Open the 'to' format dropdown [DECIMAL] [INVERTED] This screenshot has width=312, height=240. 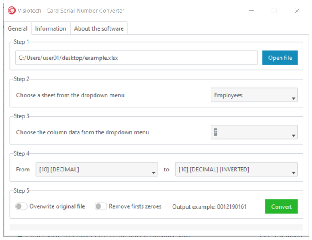click(236, 169)
